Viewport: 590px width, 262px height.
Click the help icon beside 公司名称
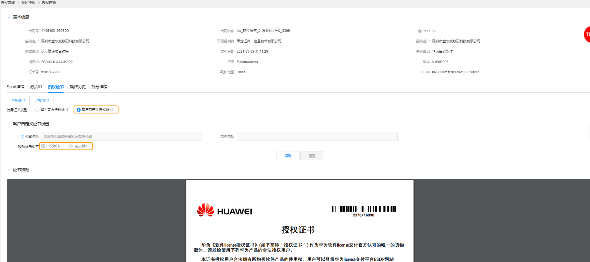pyautogui.click(x=22, y=137)
